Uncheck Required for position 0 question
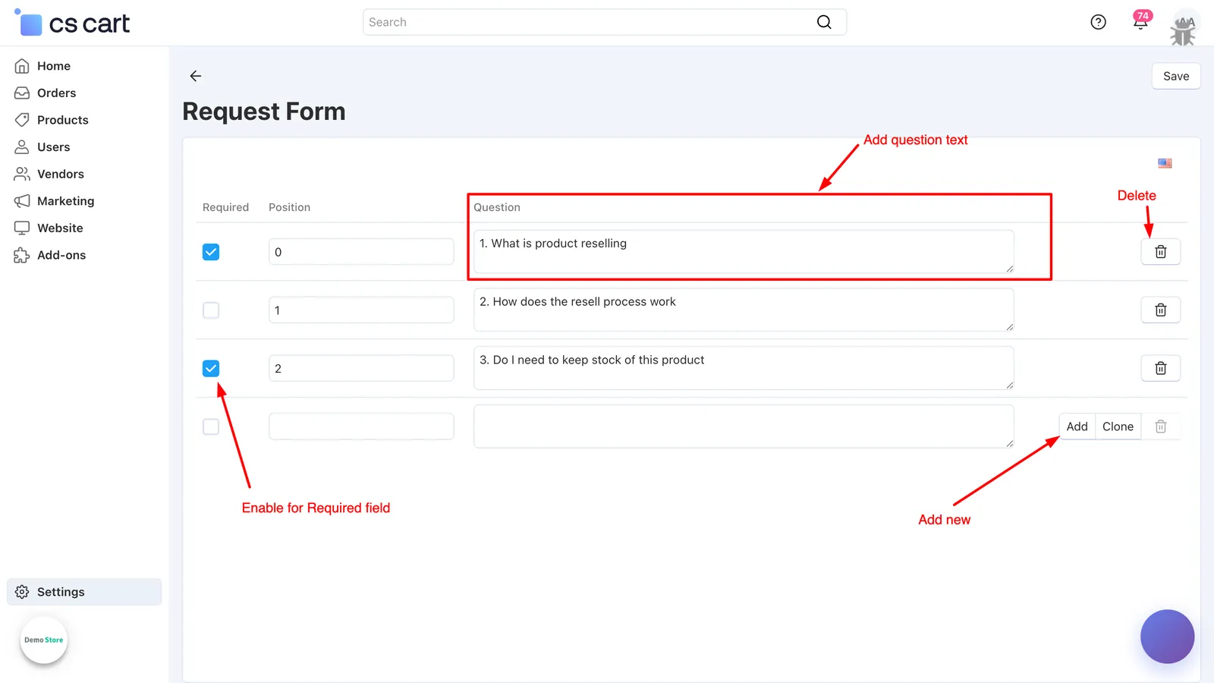 coord(211,252)
